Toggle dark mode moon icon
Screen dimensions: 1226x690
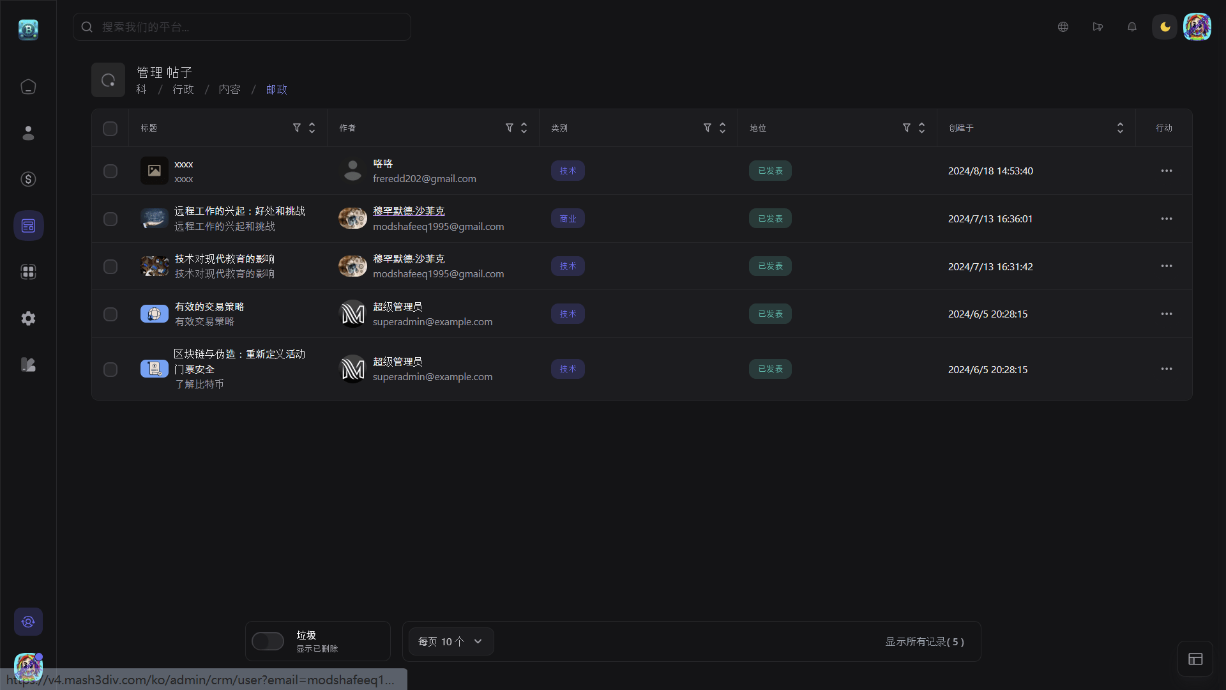[1165, 27]
